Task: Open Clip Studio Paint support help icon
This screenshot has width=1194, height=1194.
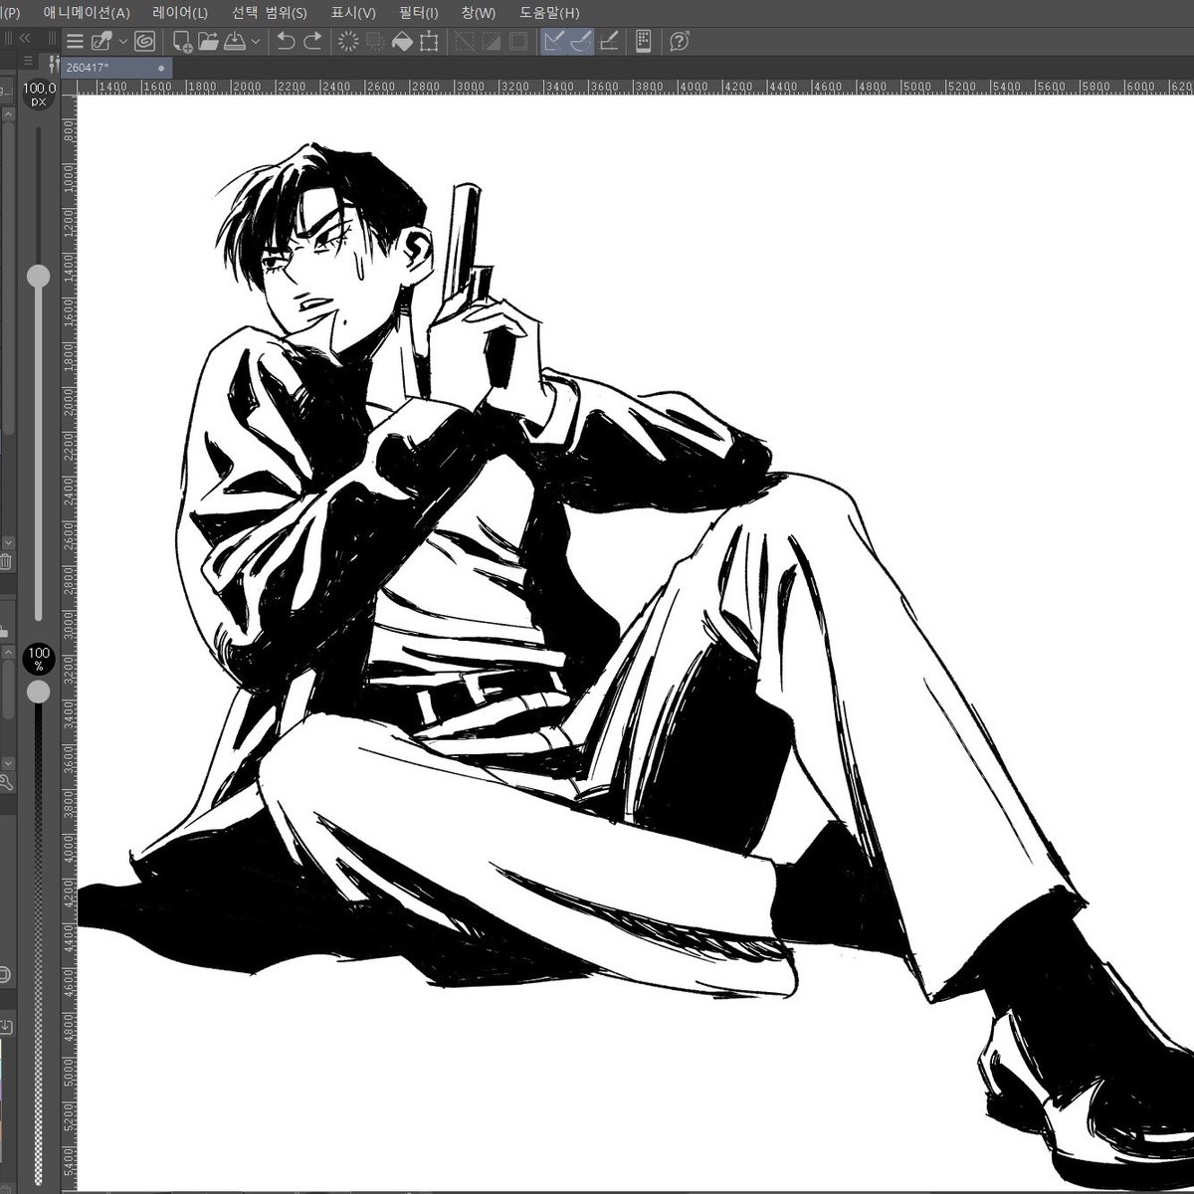Action: click(x=679, y=42)
